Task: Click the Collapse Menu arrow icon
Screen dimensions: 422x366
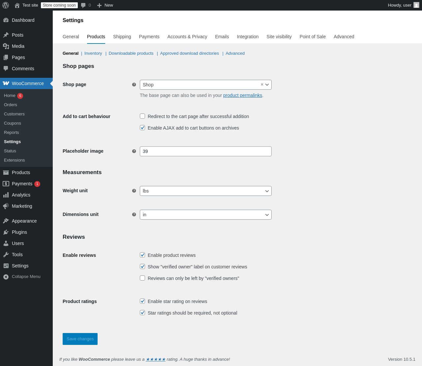Action: tap(6, 277)
